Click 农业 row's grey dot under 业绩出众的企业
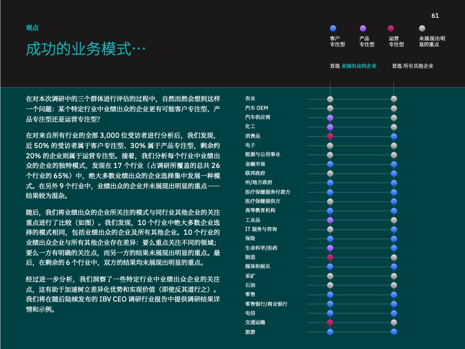This screenshot has width=465, height=349. (330, 99)
